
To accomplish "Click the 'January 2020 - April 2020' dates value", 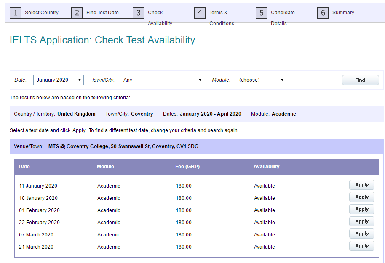I will [211, 114].
